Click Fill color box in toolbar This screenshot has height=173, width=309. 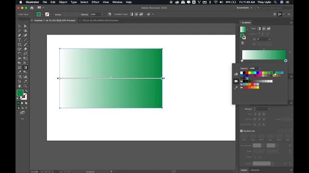click(20, 93)
